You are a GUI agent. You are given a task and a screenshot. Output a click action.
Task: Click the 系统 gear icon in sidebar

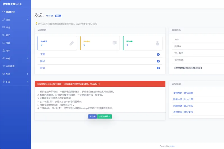[3, 74]
